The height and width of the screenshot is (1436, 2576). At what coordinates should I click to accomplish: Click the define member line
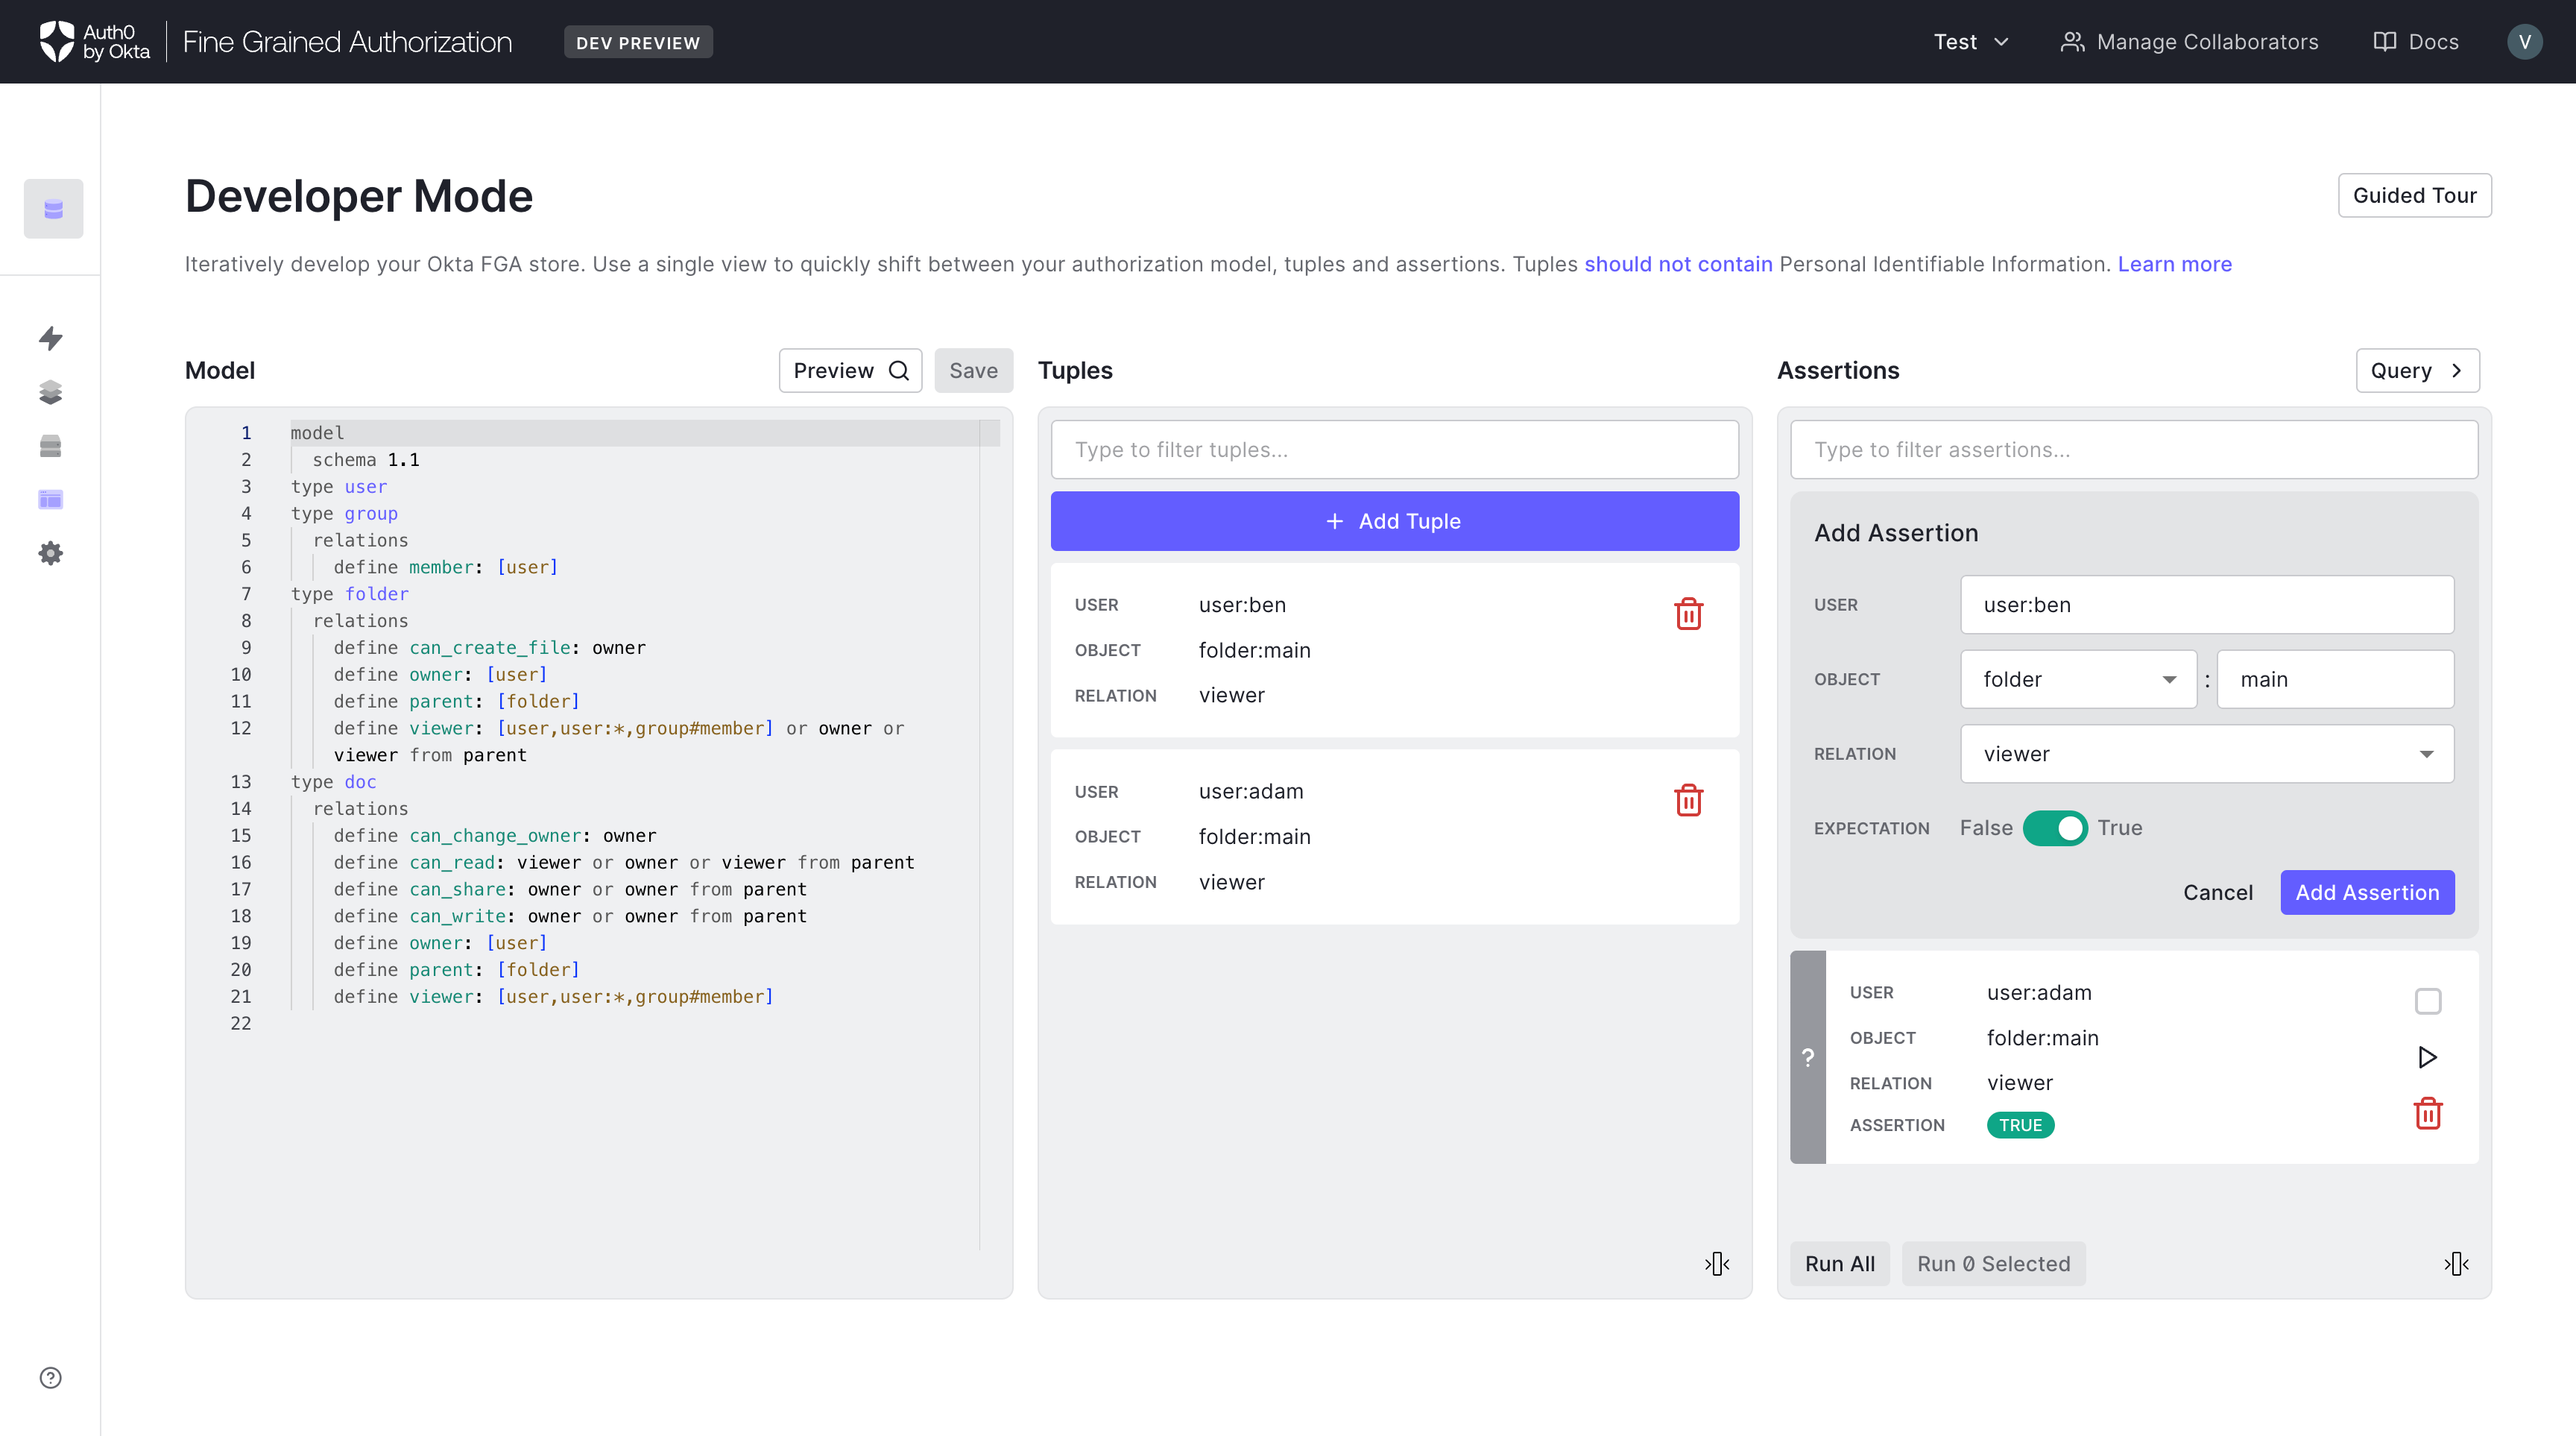(446, 567)
